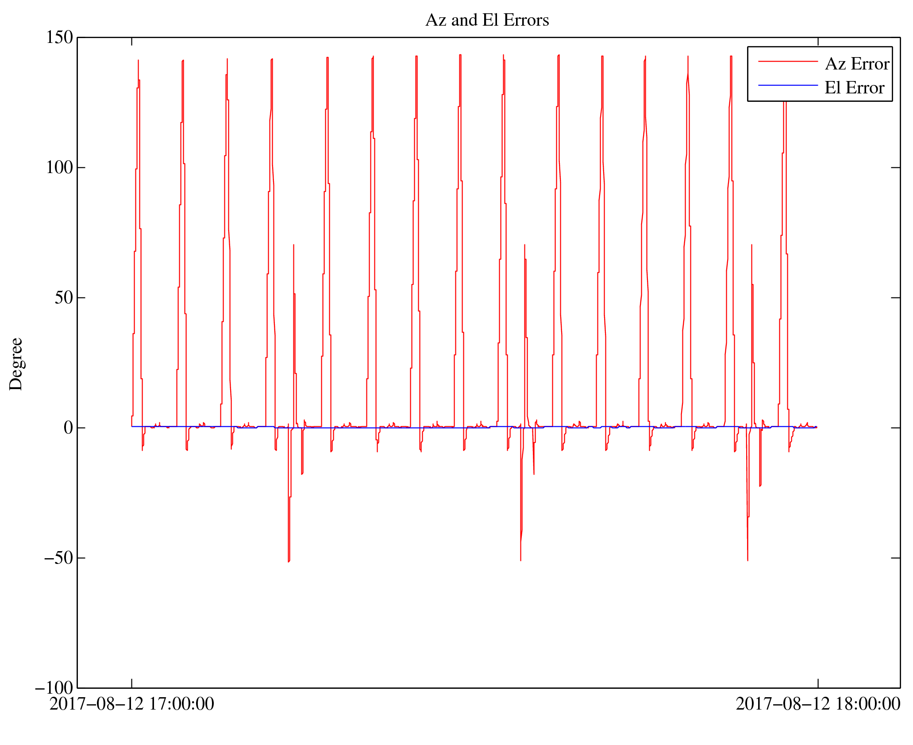
Task: Click the y-axis tick label 100
Action: pos(59,168)
